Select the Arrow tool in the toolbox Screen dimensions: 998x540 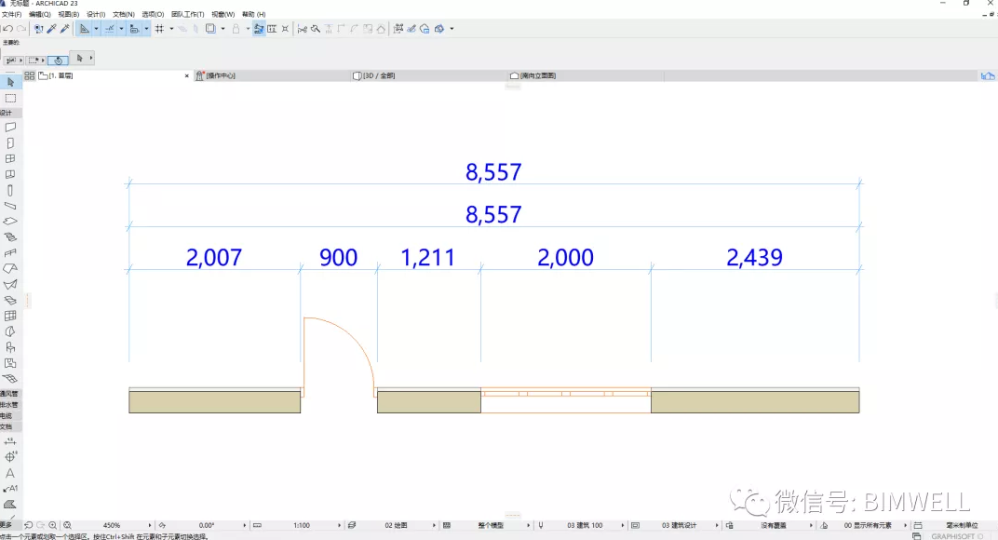point(10,82)
